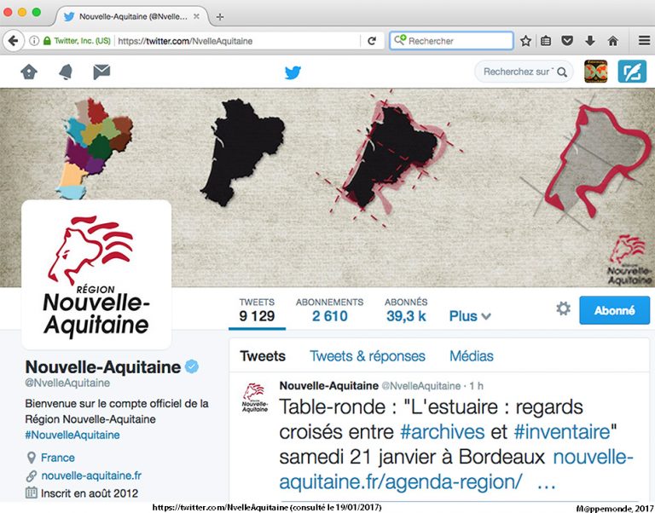Open Firefox hamburger menu

tap(644, 41)
